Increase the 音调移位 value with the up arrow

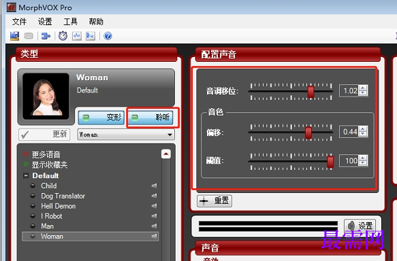pos(363,88)
